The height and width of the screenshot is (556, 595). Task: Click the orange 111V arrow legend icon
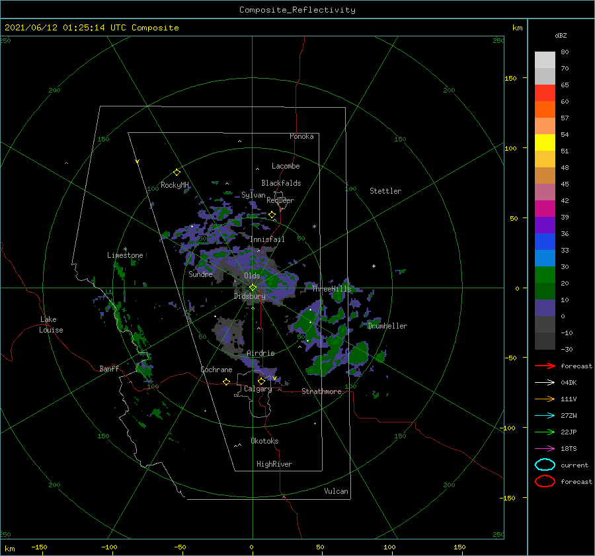click(545, 399)
